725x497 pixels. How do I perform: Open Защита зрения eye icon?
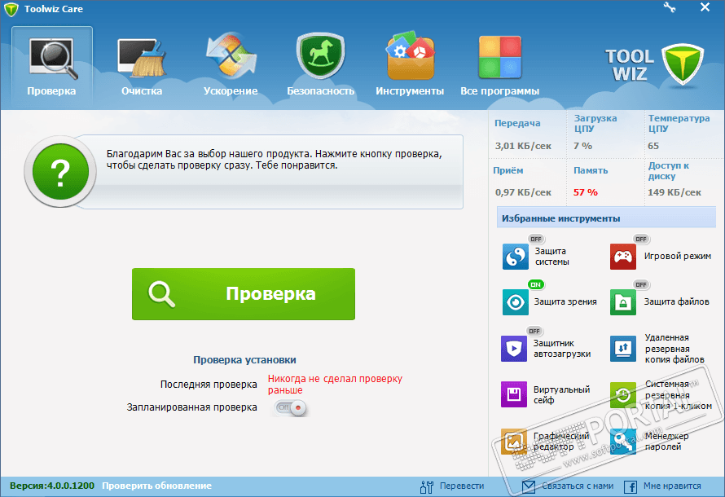pos(516,302)
